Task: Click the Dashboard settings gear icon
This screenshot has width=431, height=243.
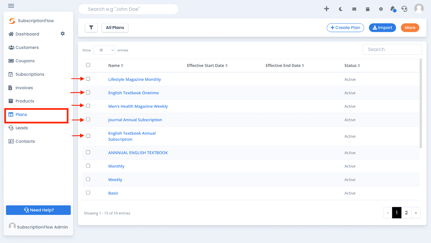Action: 62,34
